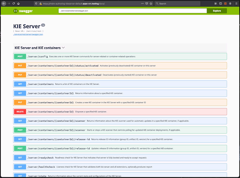Click 'Disposes a specified KIE container.' text

[x=91, y=112]
